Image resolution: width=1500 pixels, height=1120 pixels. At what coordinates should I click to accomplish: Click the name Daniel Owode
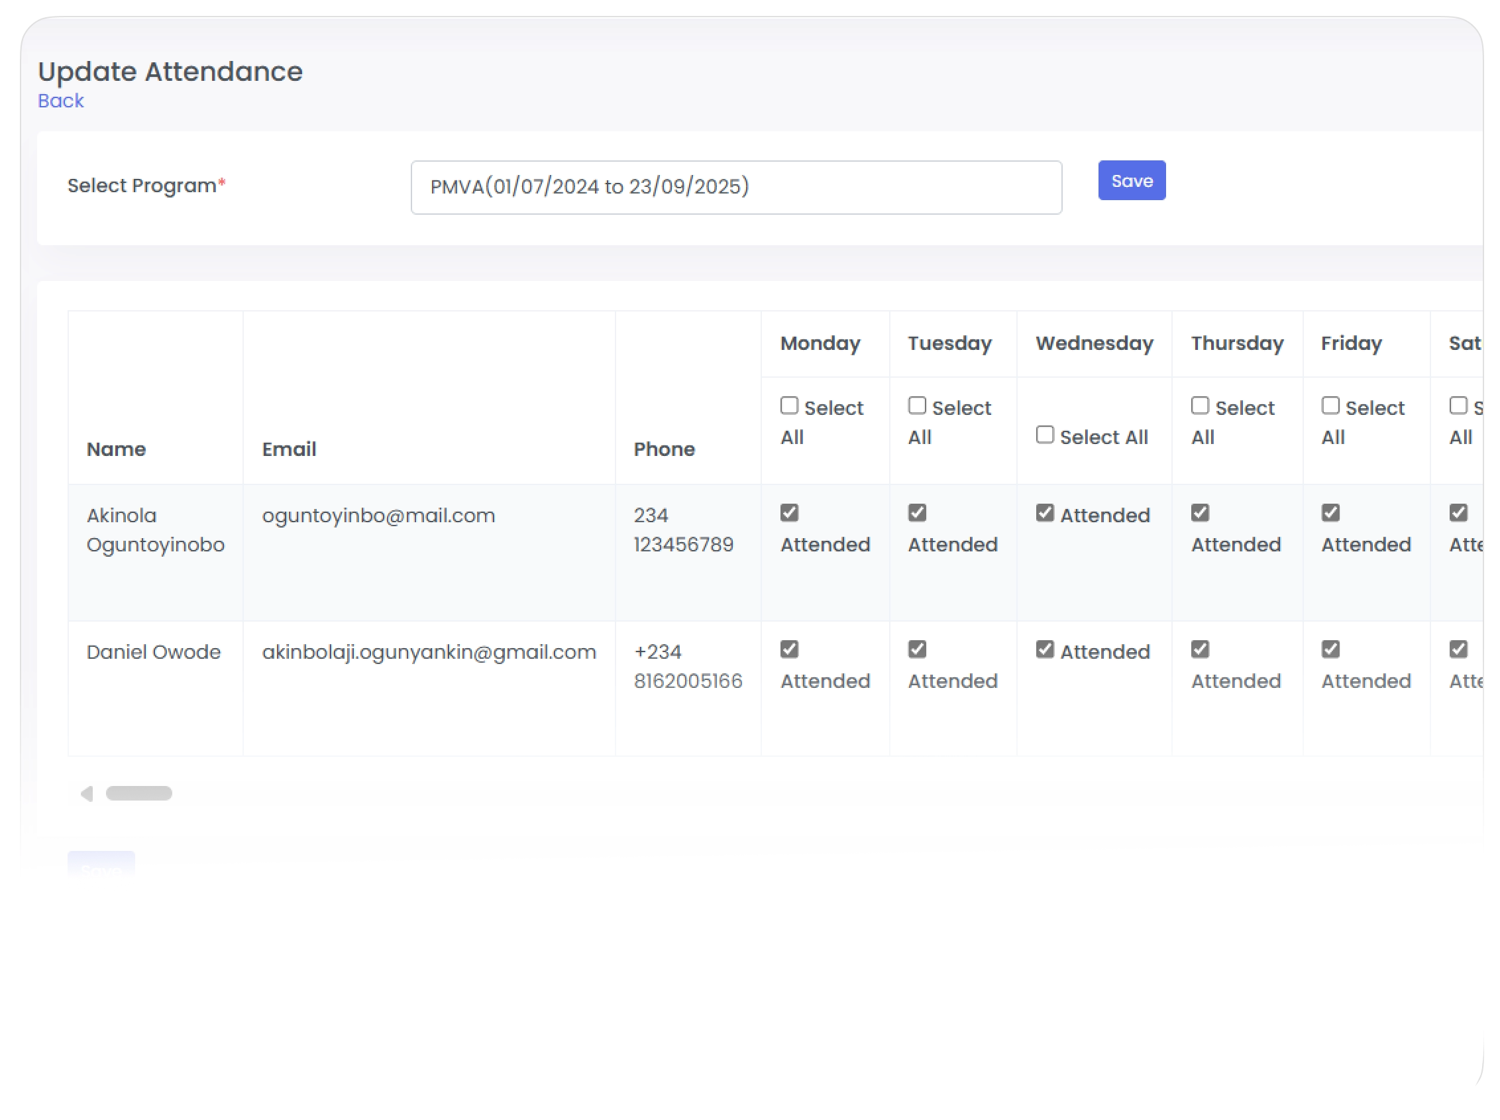(x=153, y=651)
